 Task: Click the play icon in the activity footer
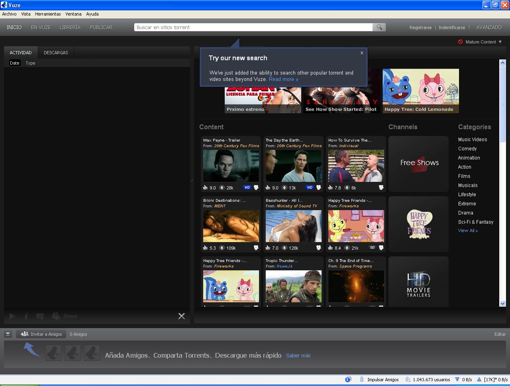(12, 316)
